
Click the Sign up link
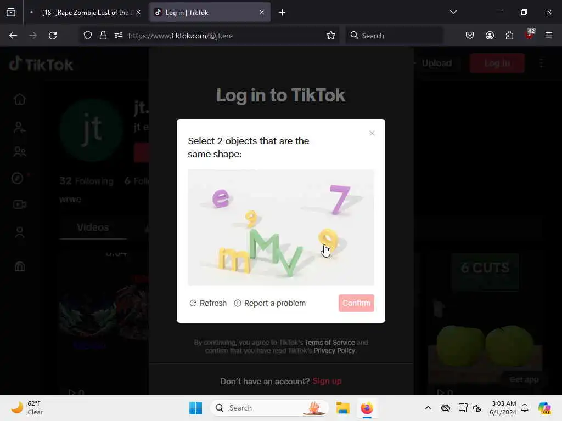pos(327,382)
